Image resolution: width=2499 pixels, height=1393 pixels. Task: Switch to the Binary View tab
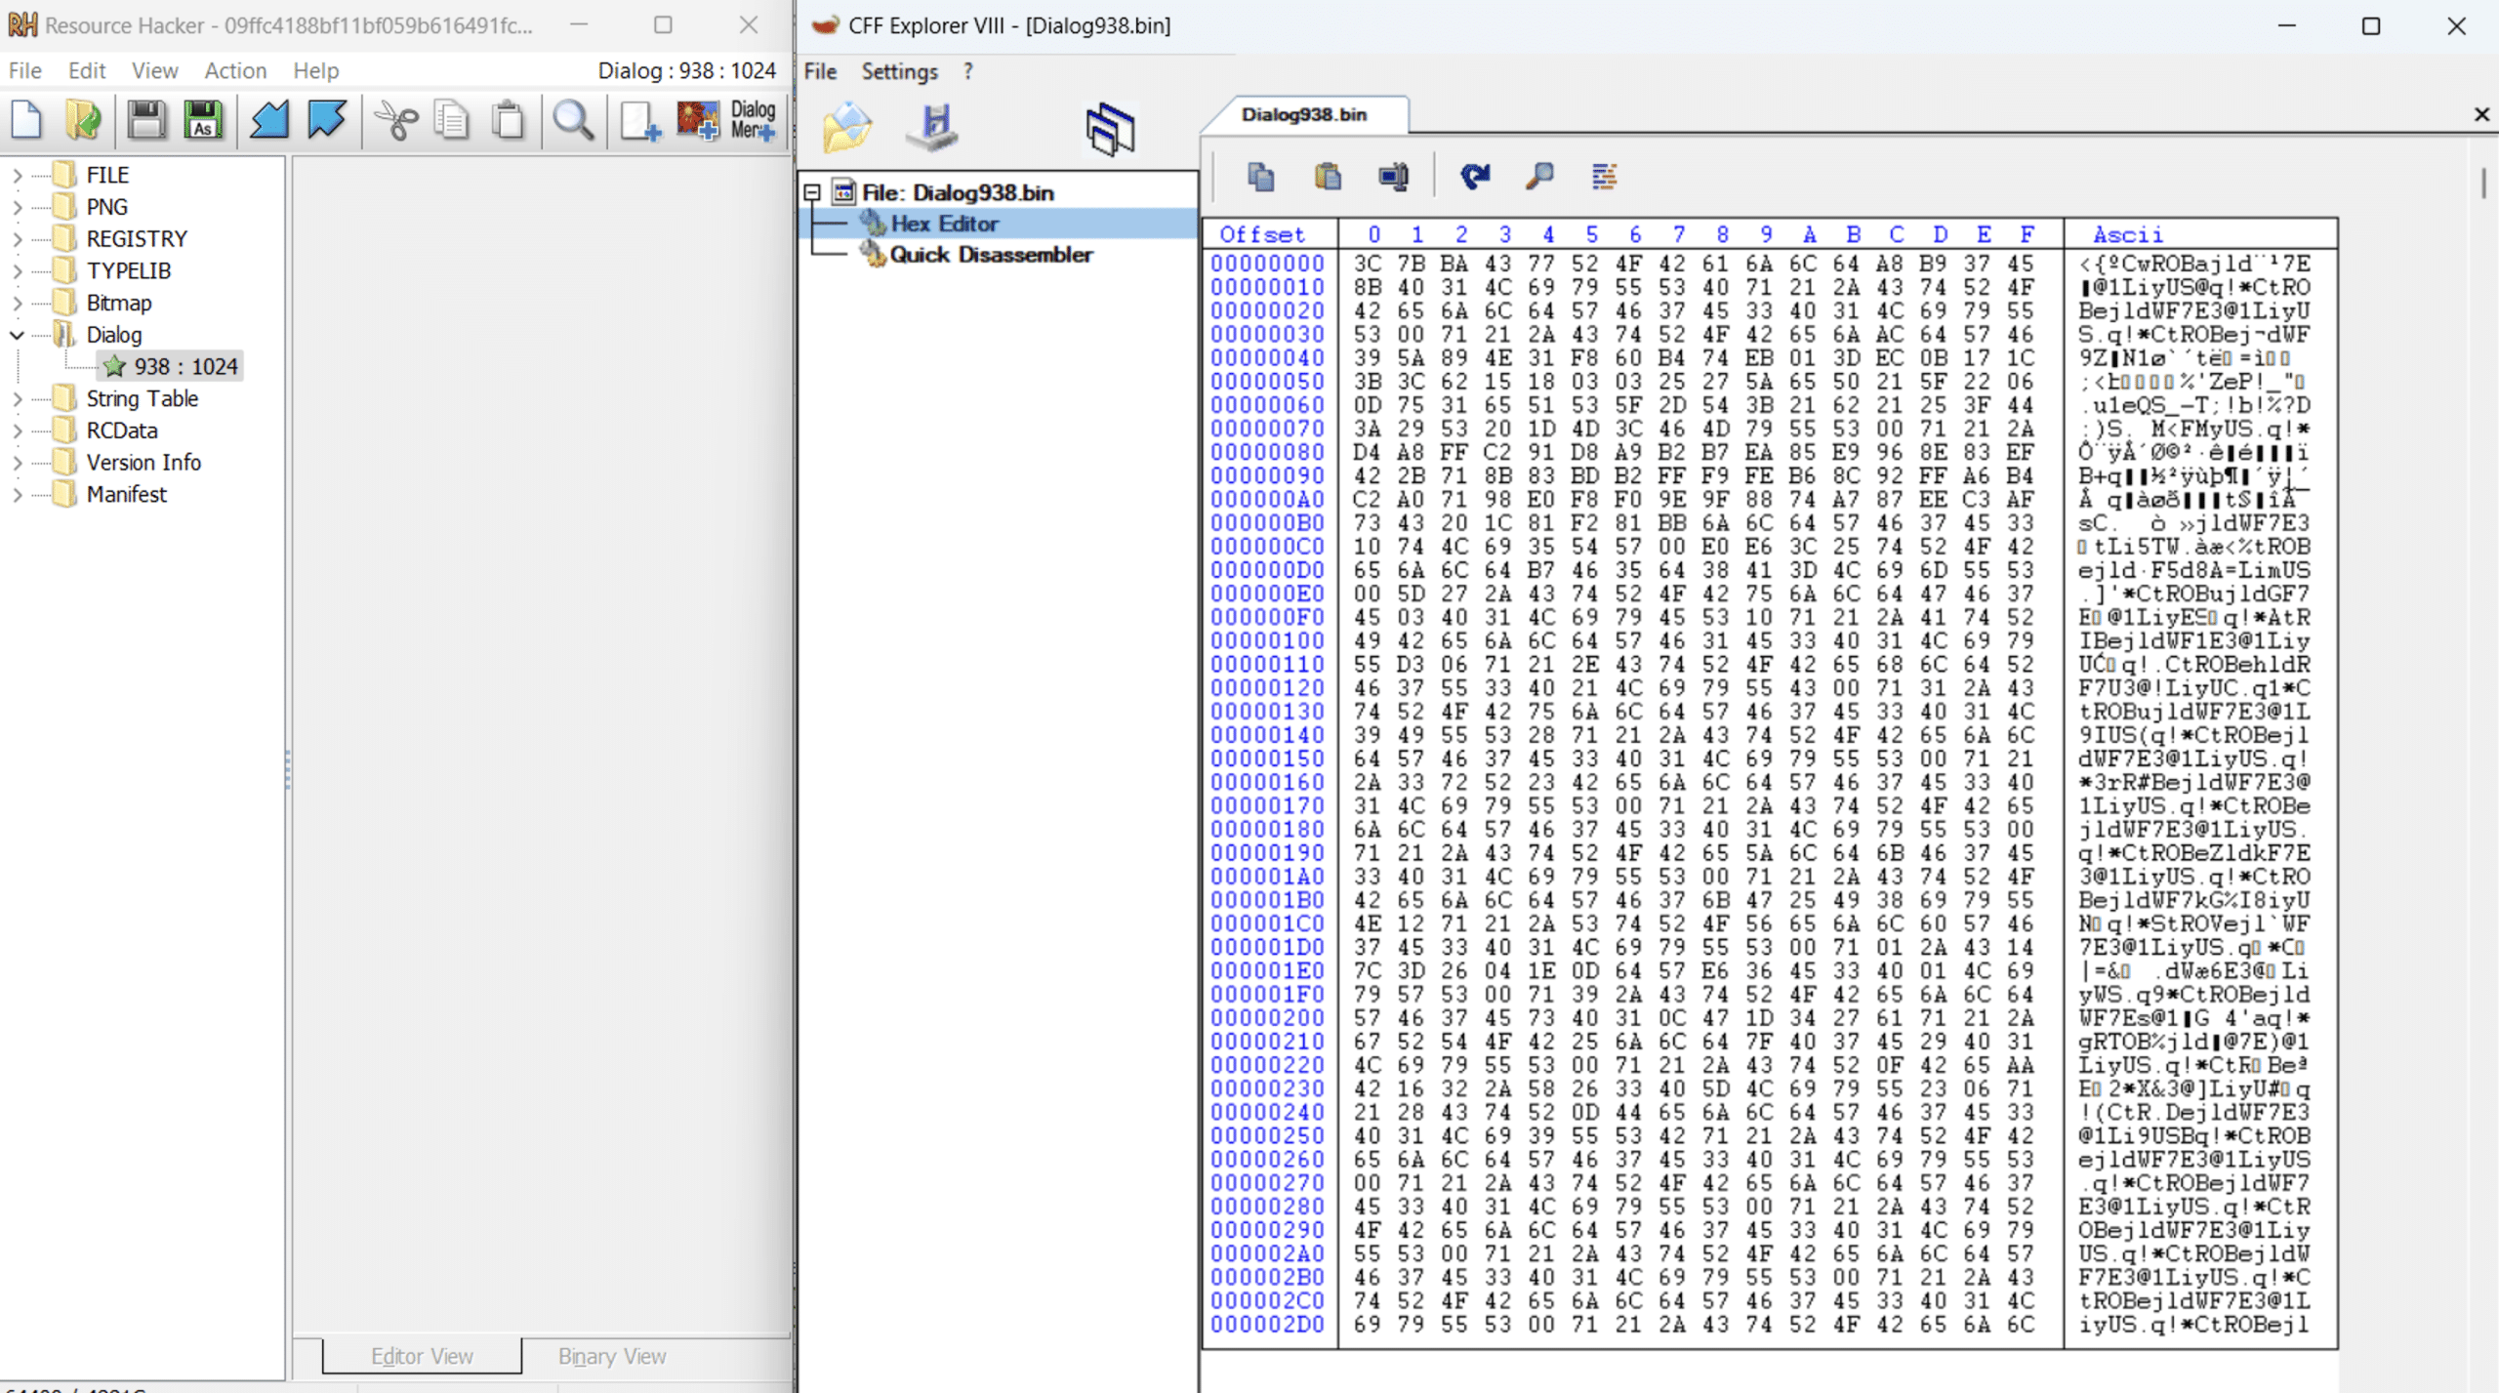[611, 1356]
